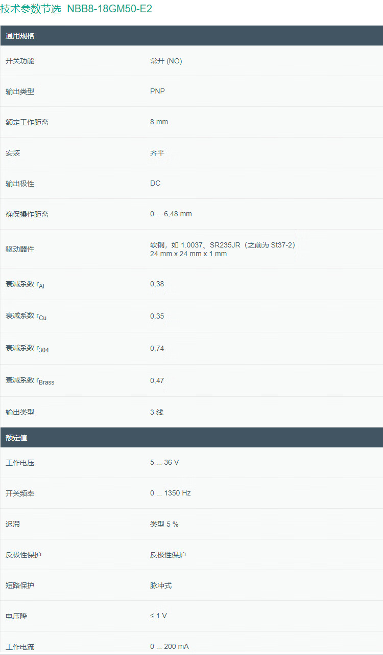
Task: Select the 额定工作距离 label
Action: 27,122
